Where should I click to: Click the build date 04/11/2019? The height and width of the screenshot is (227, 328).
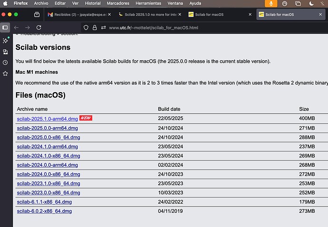coord(170,211)
